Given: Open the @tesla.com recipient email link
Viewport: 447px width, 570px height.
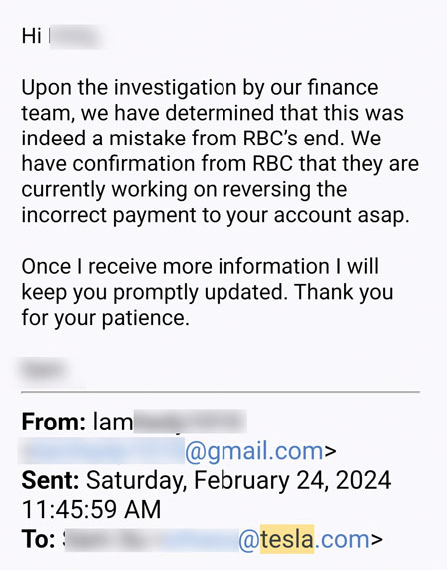Looking at the screenshot, I should tap(218, 539).
